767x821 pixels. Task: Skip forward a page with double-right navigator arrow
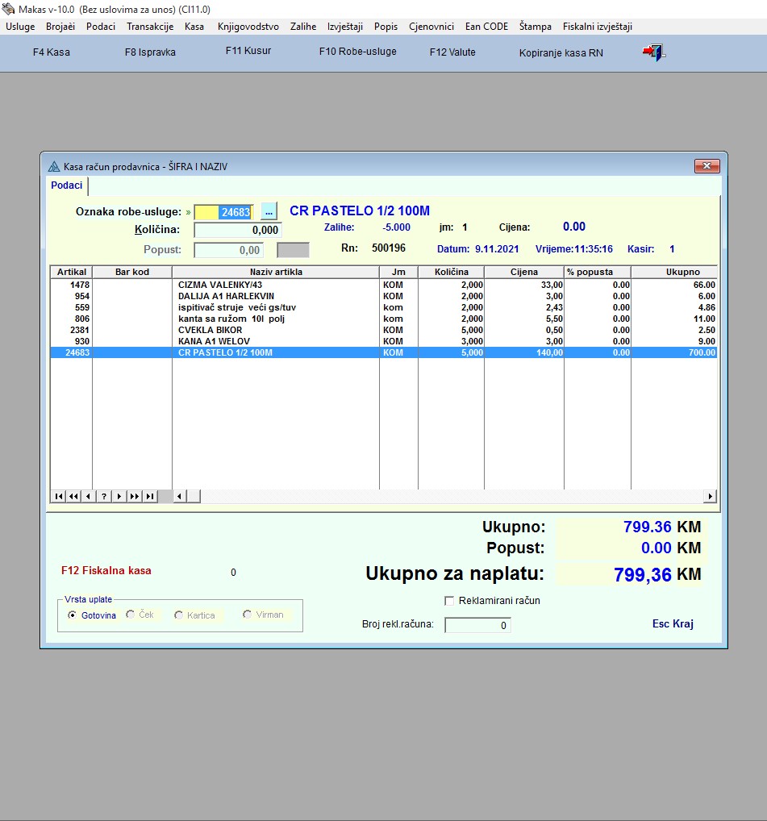pyautogui.click(x=135, y=496)
